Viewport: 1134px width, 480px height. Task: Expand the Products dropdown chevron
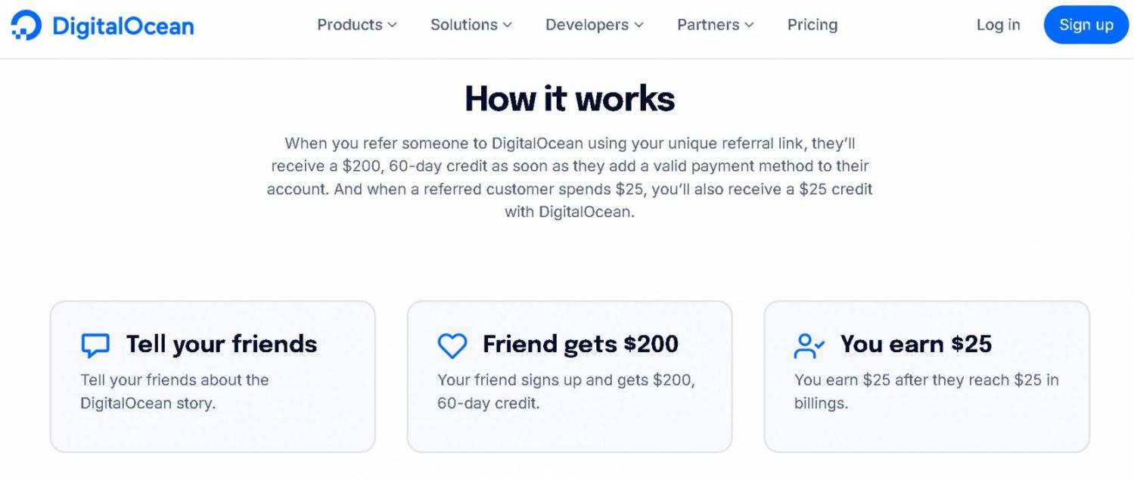click(x=392, y=25)
